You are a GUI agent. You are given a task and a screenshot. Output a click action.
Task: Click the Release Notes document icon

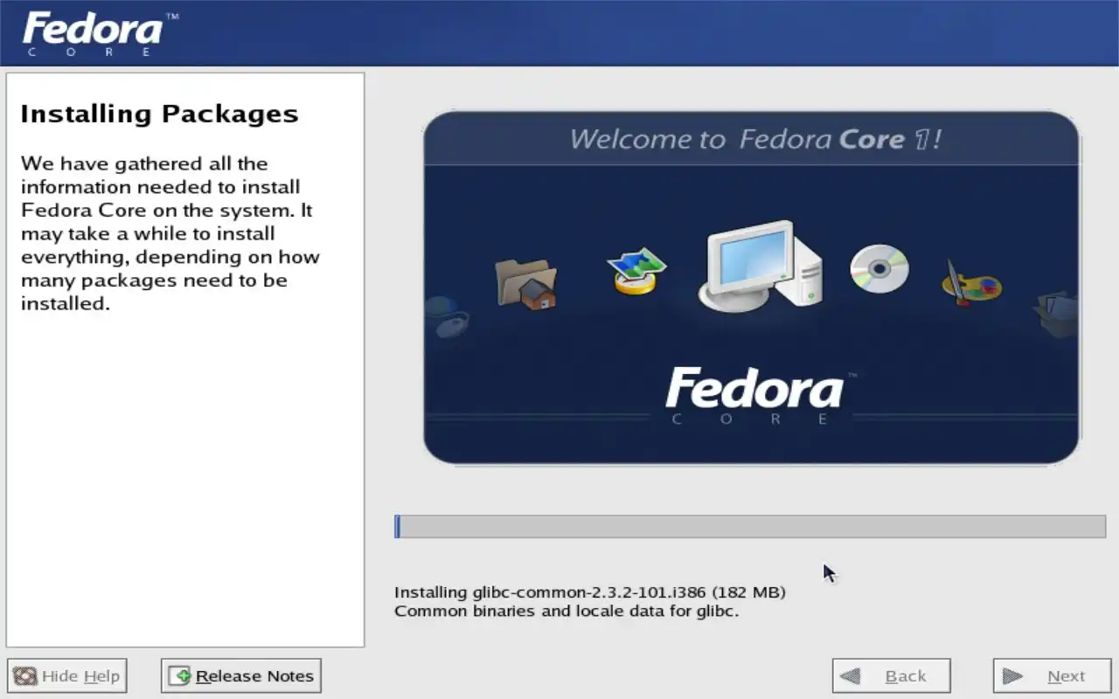point(180,676)
